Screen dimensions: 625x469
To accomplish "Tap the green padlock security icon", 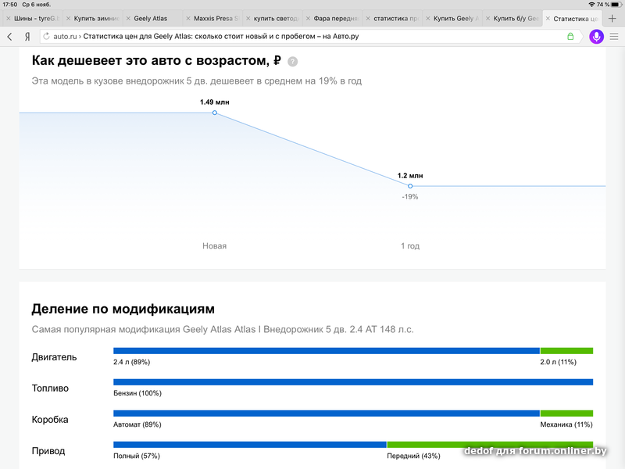I will pos(570,36).
